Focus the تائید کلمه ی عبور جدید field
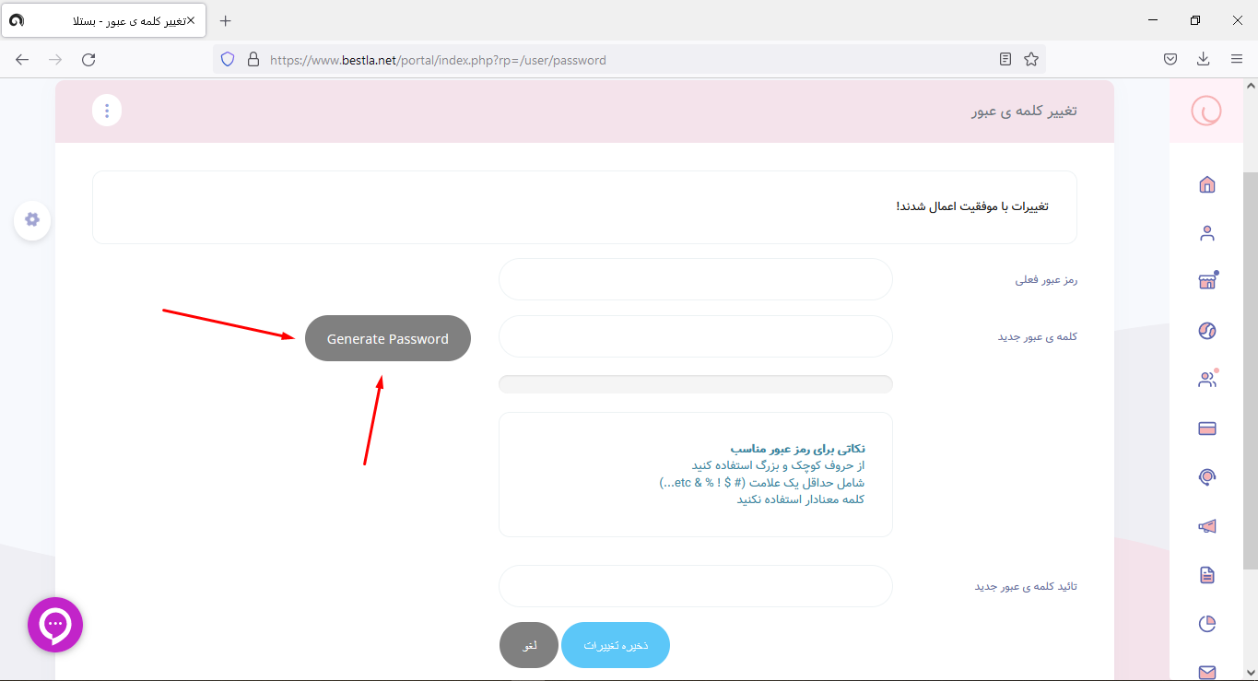The width and height of the screenshot is (1258, 681). pyautogui.click(x=696, y=586)
